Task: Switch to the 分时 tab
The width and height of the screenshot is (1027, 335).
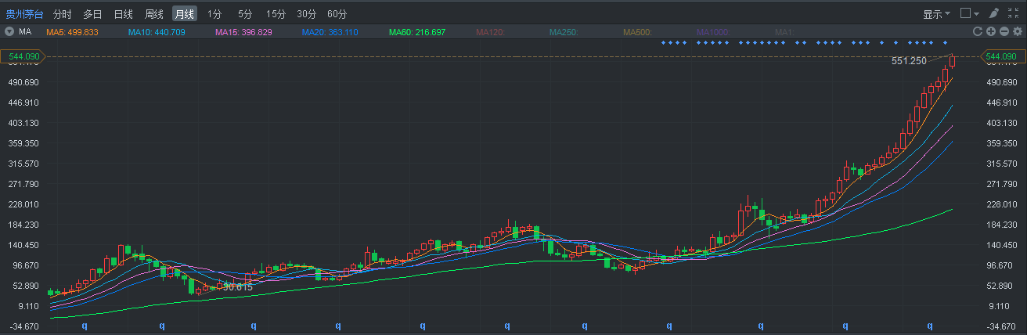Action: click(x=63, y=14)
